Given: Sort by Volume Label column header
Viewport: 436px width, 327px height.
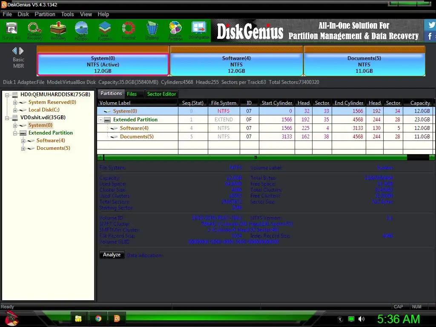Looking at the screenshot, I should pos(138,103).
